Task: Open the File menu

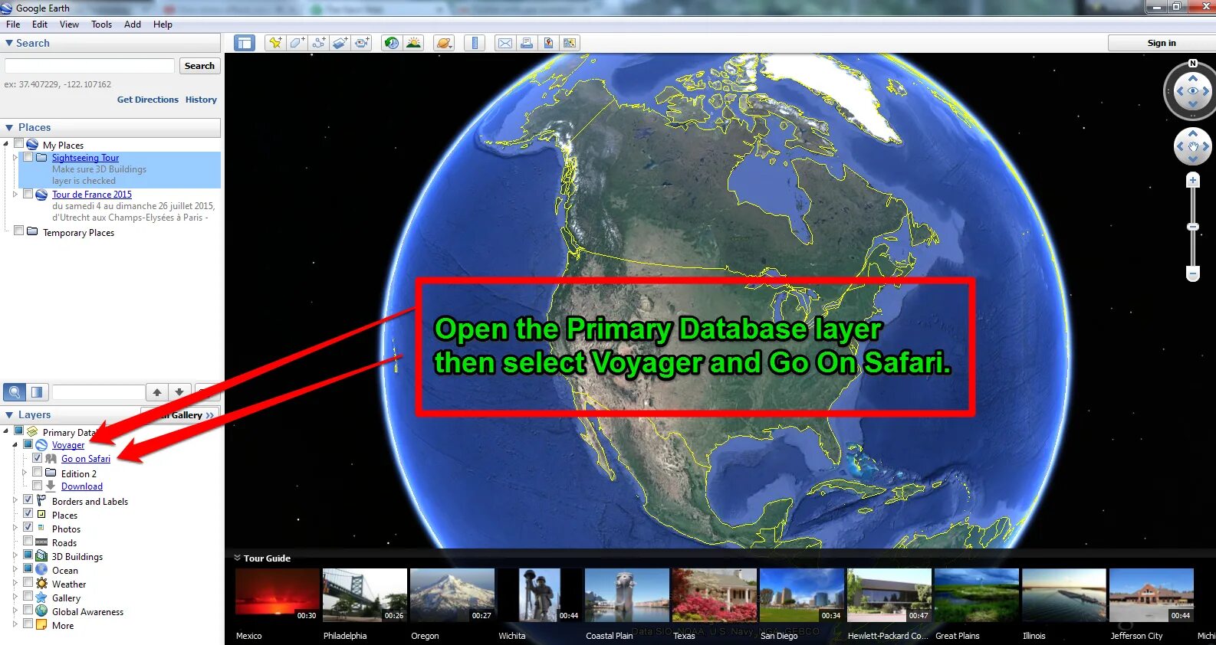Action: tap(13, 25)
